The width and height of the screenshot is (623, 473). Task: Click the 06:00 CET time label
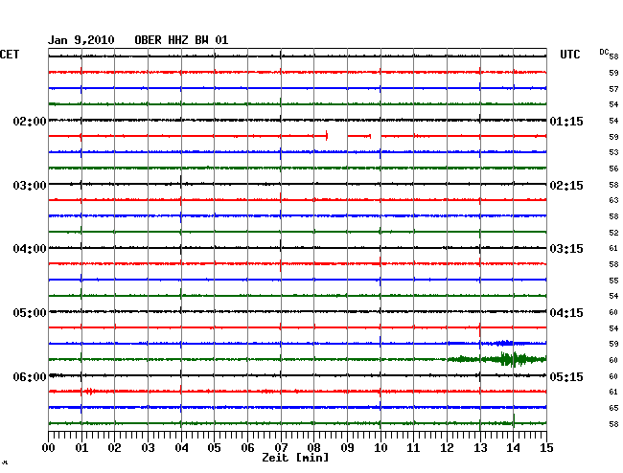(30, 376)
